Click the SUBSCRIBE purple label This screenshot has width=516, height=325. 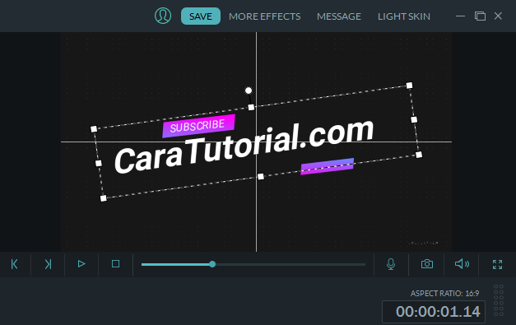pos(198,126)
